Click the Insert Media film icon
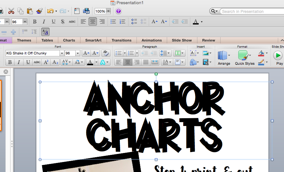Viewport: 284px width, 172px height. (x=206, y=62)
